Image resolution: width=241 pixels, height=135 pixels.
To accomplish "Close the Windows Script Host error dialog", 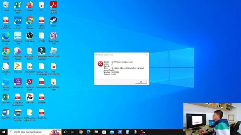I will coord(146,55).
